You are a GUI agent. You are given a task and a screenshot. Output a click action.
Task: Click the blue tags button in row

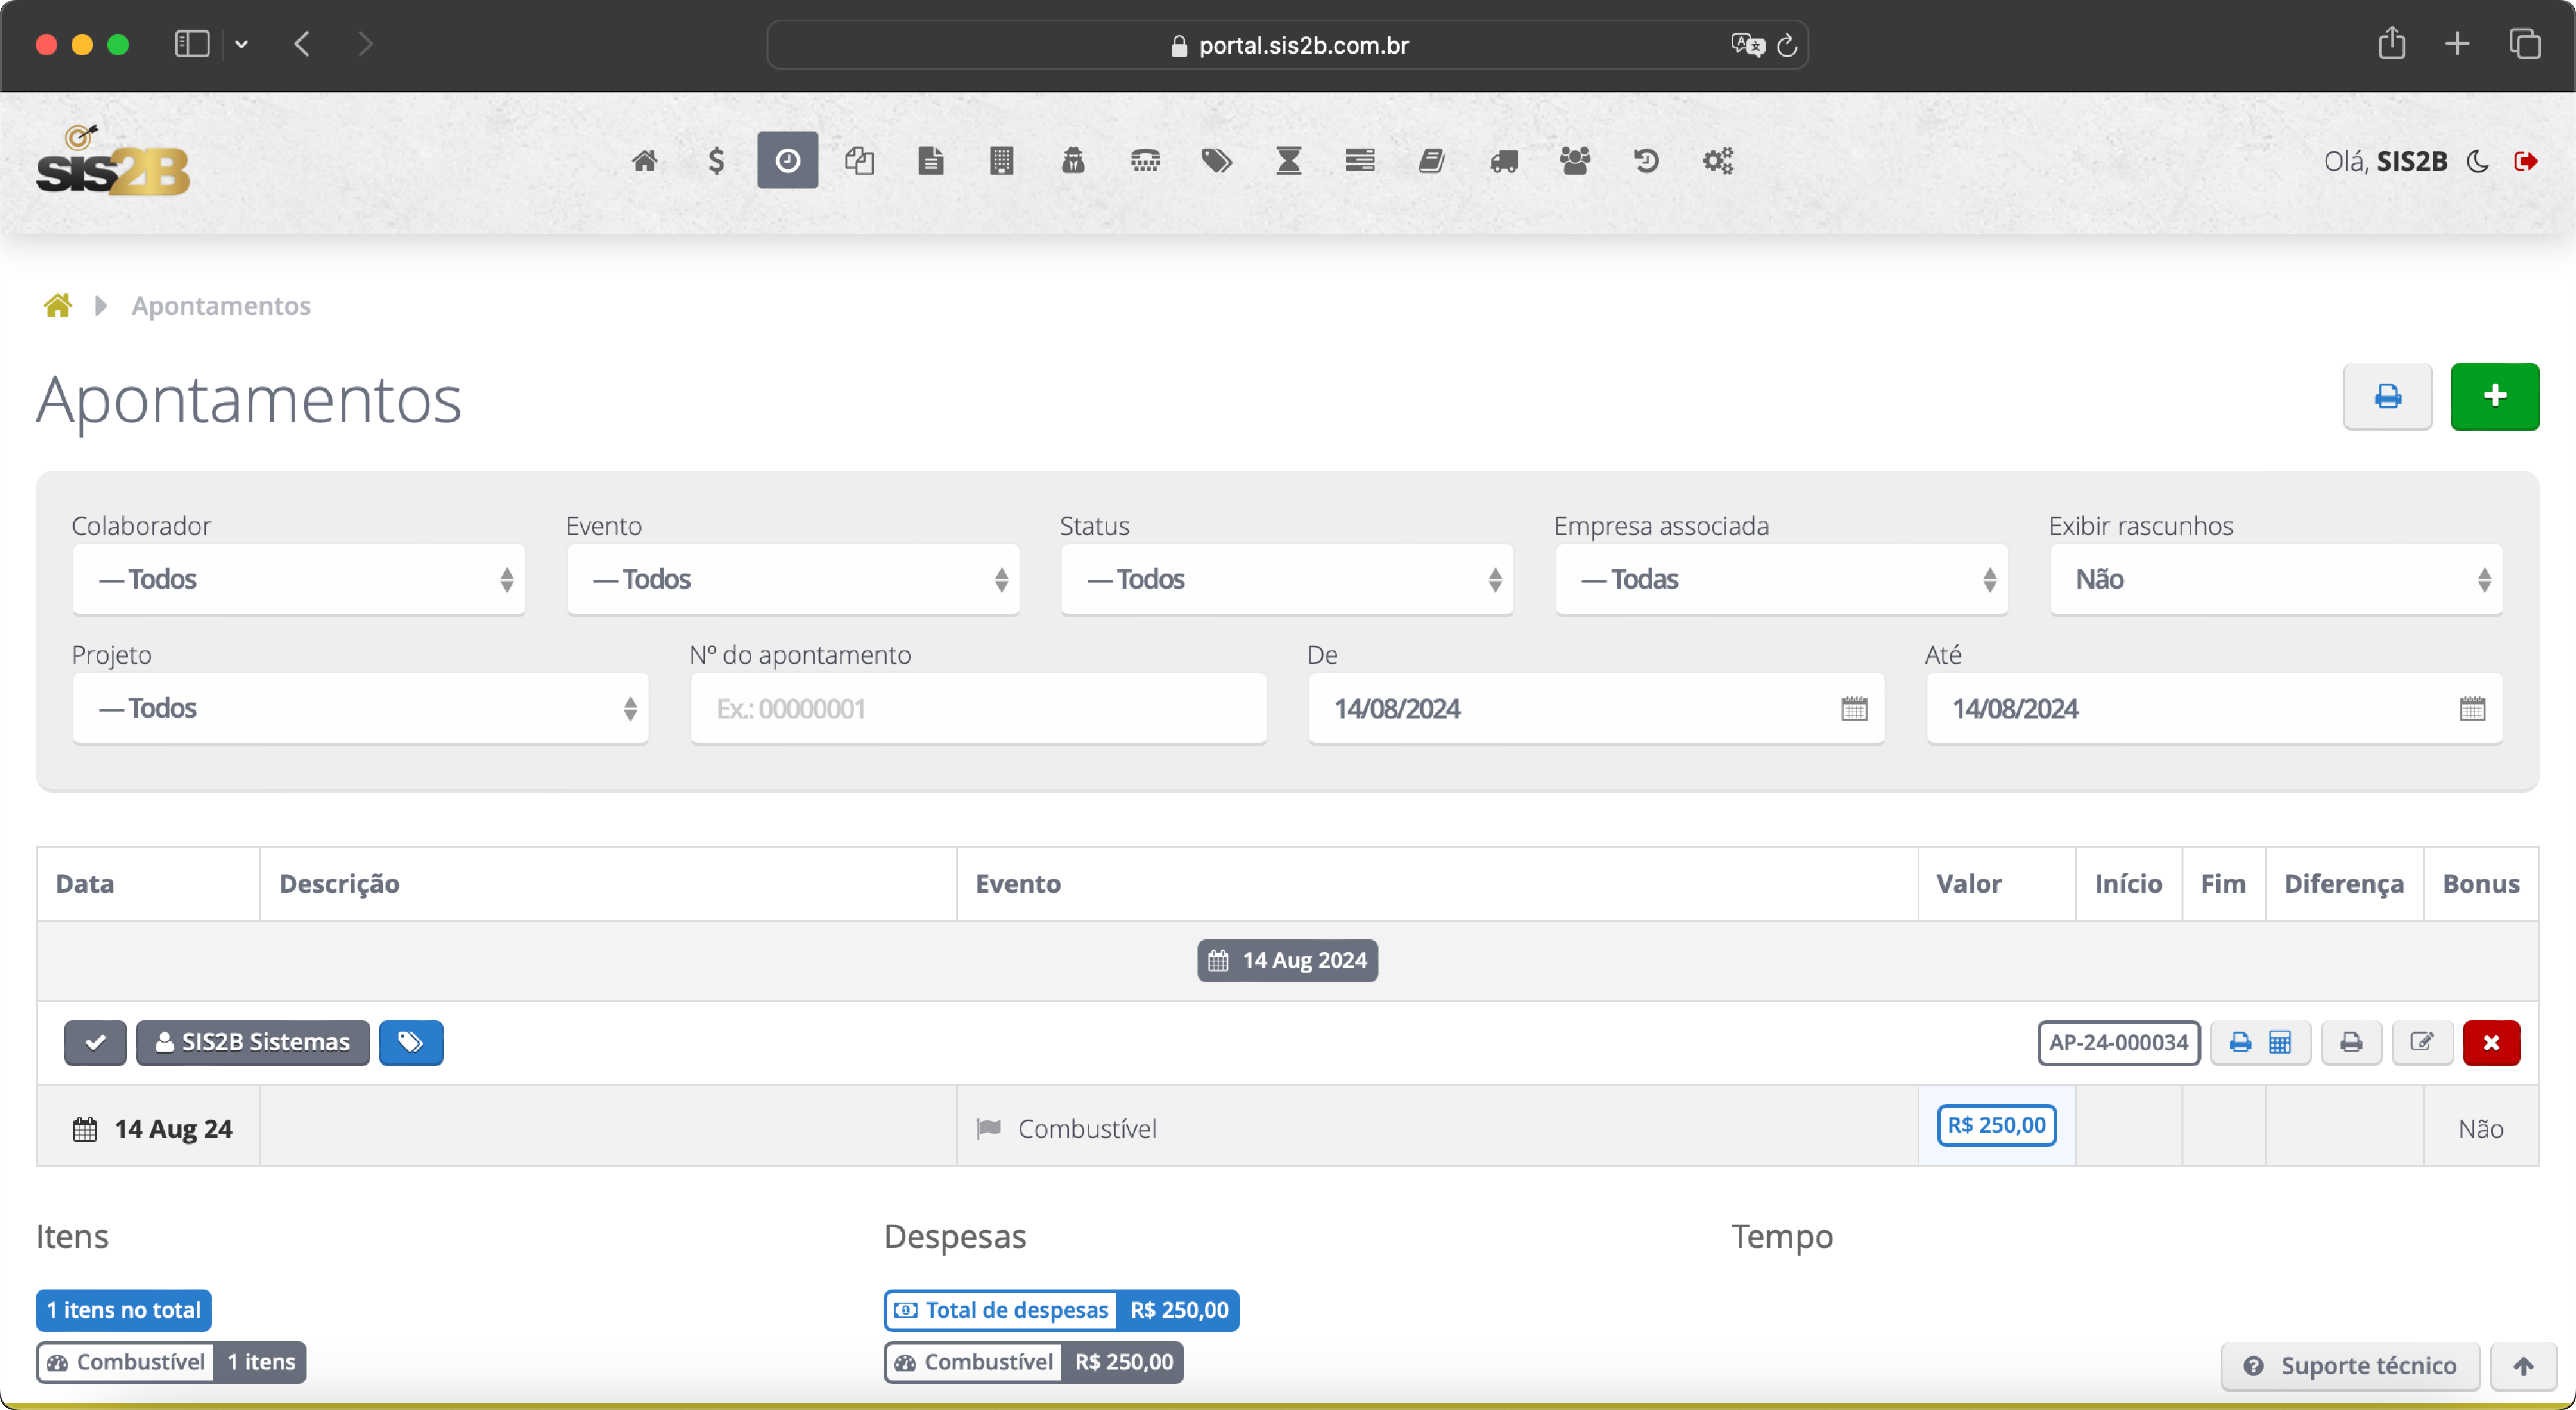pos(411,1042)
